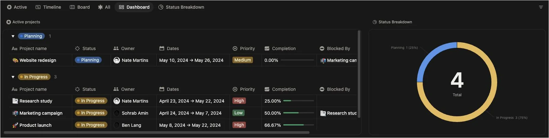Open Marketing campaign link in Blocked By
Screen dimensions: 549x138
pos(338,60)
